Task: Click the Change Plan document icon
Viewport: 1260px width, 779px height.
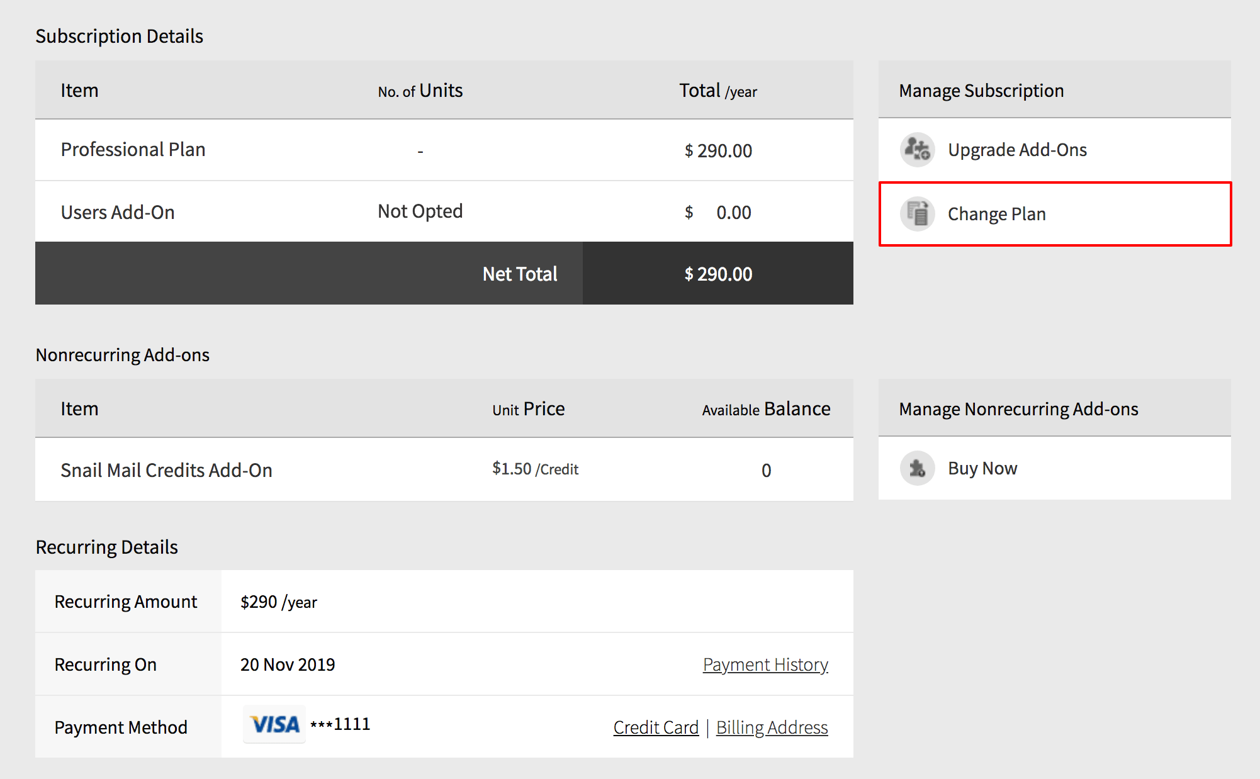Action: (917, 214)
